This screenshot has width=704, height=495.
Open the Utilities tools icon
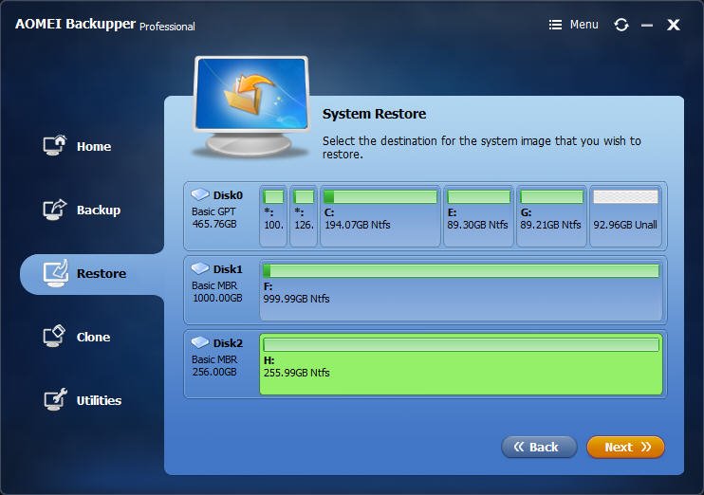(x=55, y=399)
